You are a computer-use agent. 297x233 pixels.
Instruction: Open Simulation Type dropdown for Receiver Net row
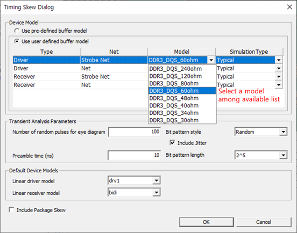pos(279,85)
